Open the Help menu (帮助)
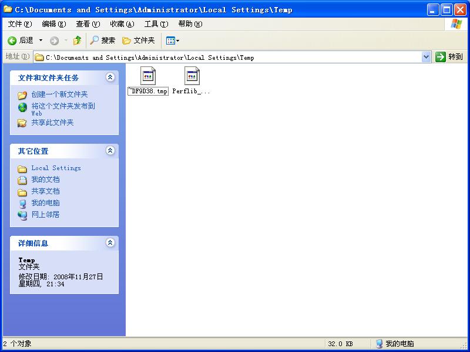470x352 pixels. [x=190, y=24]
